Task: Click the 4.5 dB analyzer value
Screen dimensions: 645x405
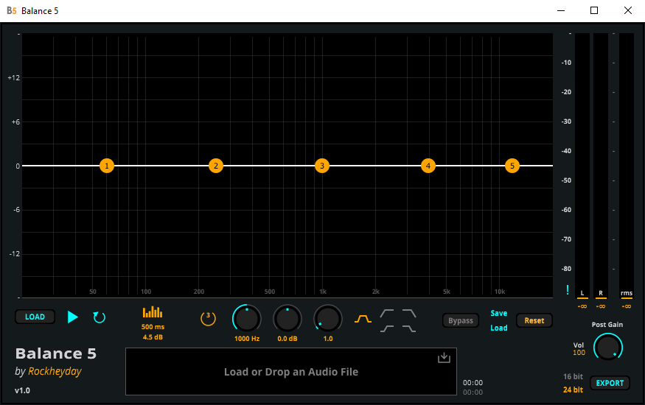Action: (153, 337)
